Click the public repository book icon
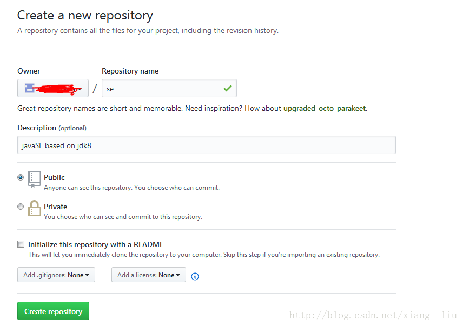This screenshot has width=463, height=326. (34, 179)
